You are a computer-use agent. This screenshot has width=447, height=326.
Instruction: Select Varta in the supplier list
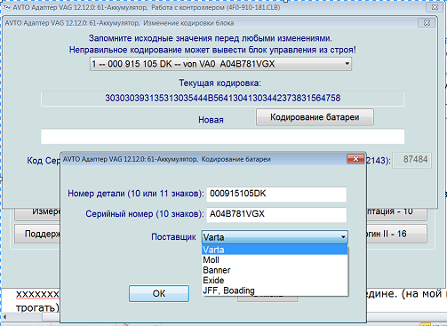point(275,250)
